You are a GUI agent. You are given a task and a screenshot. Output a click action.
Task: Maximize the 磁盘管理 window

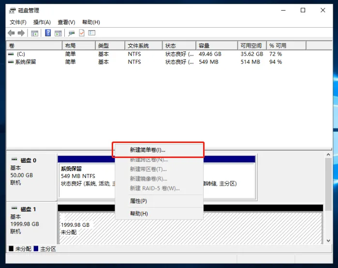pos(303,10)
